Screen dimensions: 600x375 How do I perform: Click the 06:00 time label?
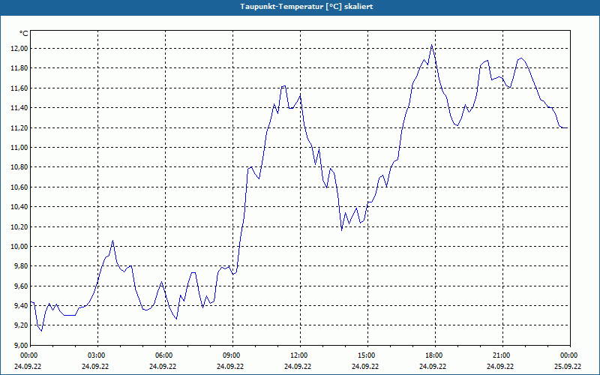tap(165, 355)
